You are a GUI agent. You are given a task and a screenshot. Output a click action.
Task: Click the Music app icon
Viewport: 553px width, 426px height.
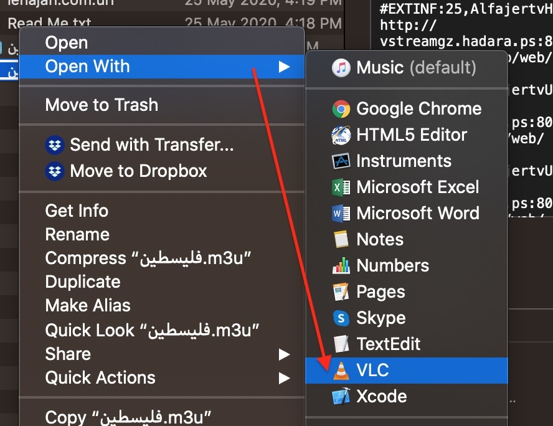click(341, 67)
